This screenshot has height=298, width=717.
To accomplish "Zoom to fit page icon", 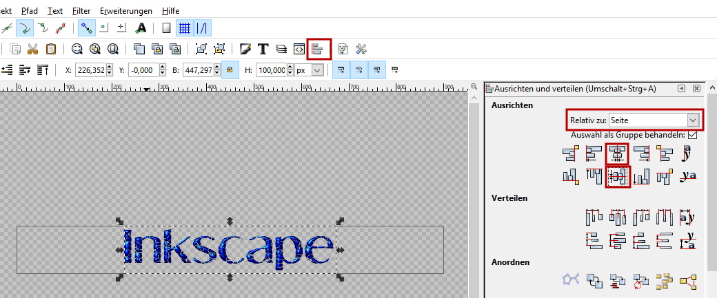I will tap(112, 49).
